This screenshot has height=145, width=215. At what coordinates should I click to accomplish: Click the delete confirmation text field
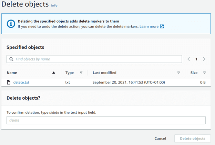point(106,120)
